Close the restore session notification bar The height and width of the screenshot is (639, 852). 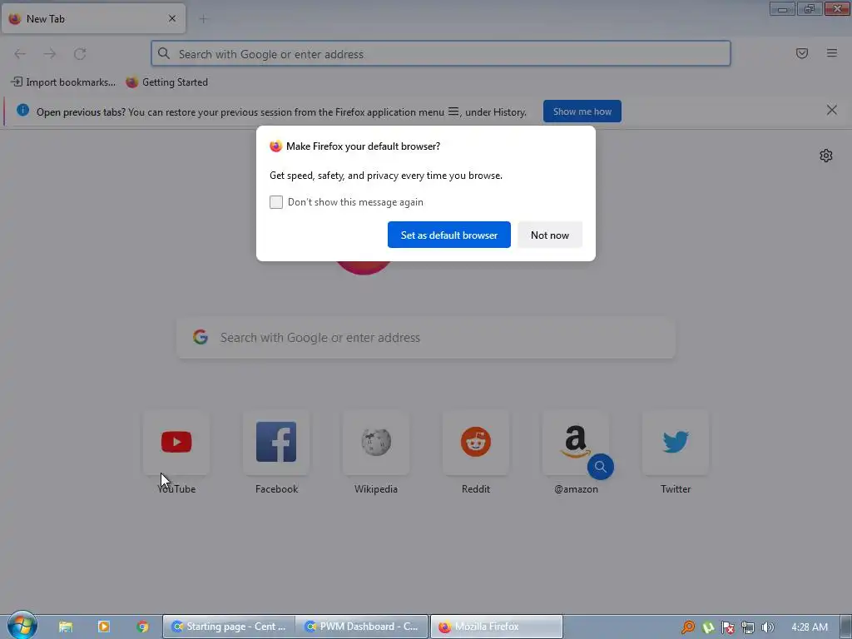pyautogui.click(x=831, y=111)
